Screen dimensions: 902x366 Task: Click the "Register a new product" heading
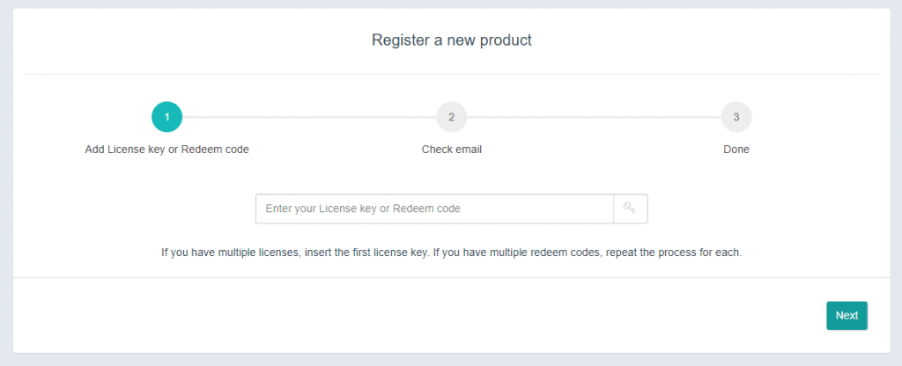(451, 40)
